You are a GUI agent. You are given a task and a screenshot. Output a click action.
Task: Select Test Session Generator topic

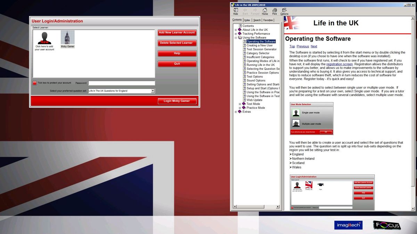coord(262,49)
